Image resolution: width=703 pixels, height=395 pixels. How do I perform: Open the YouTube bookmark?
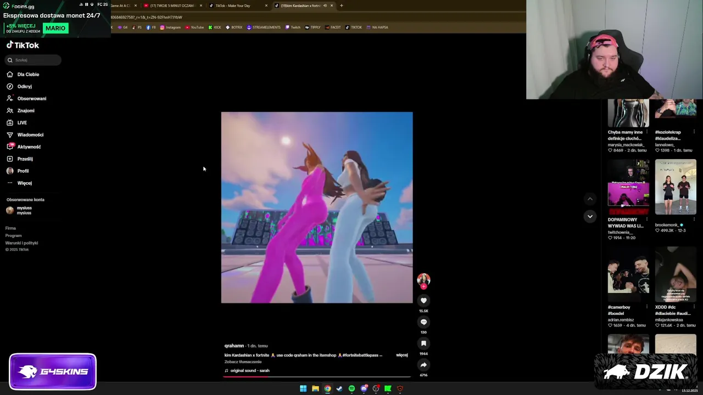pos(194,27)
